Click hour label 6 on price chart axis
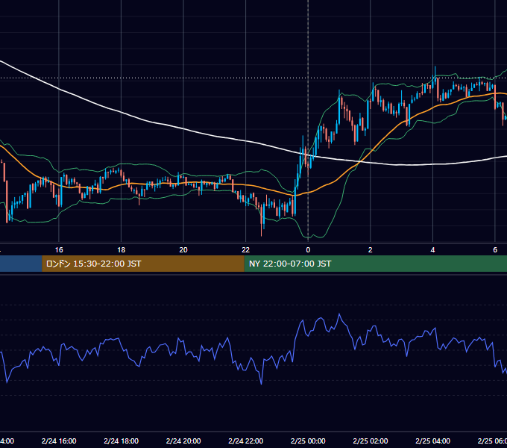The image size is (507, 448). click(x=495, y=250)
